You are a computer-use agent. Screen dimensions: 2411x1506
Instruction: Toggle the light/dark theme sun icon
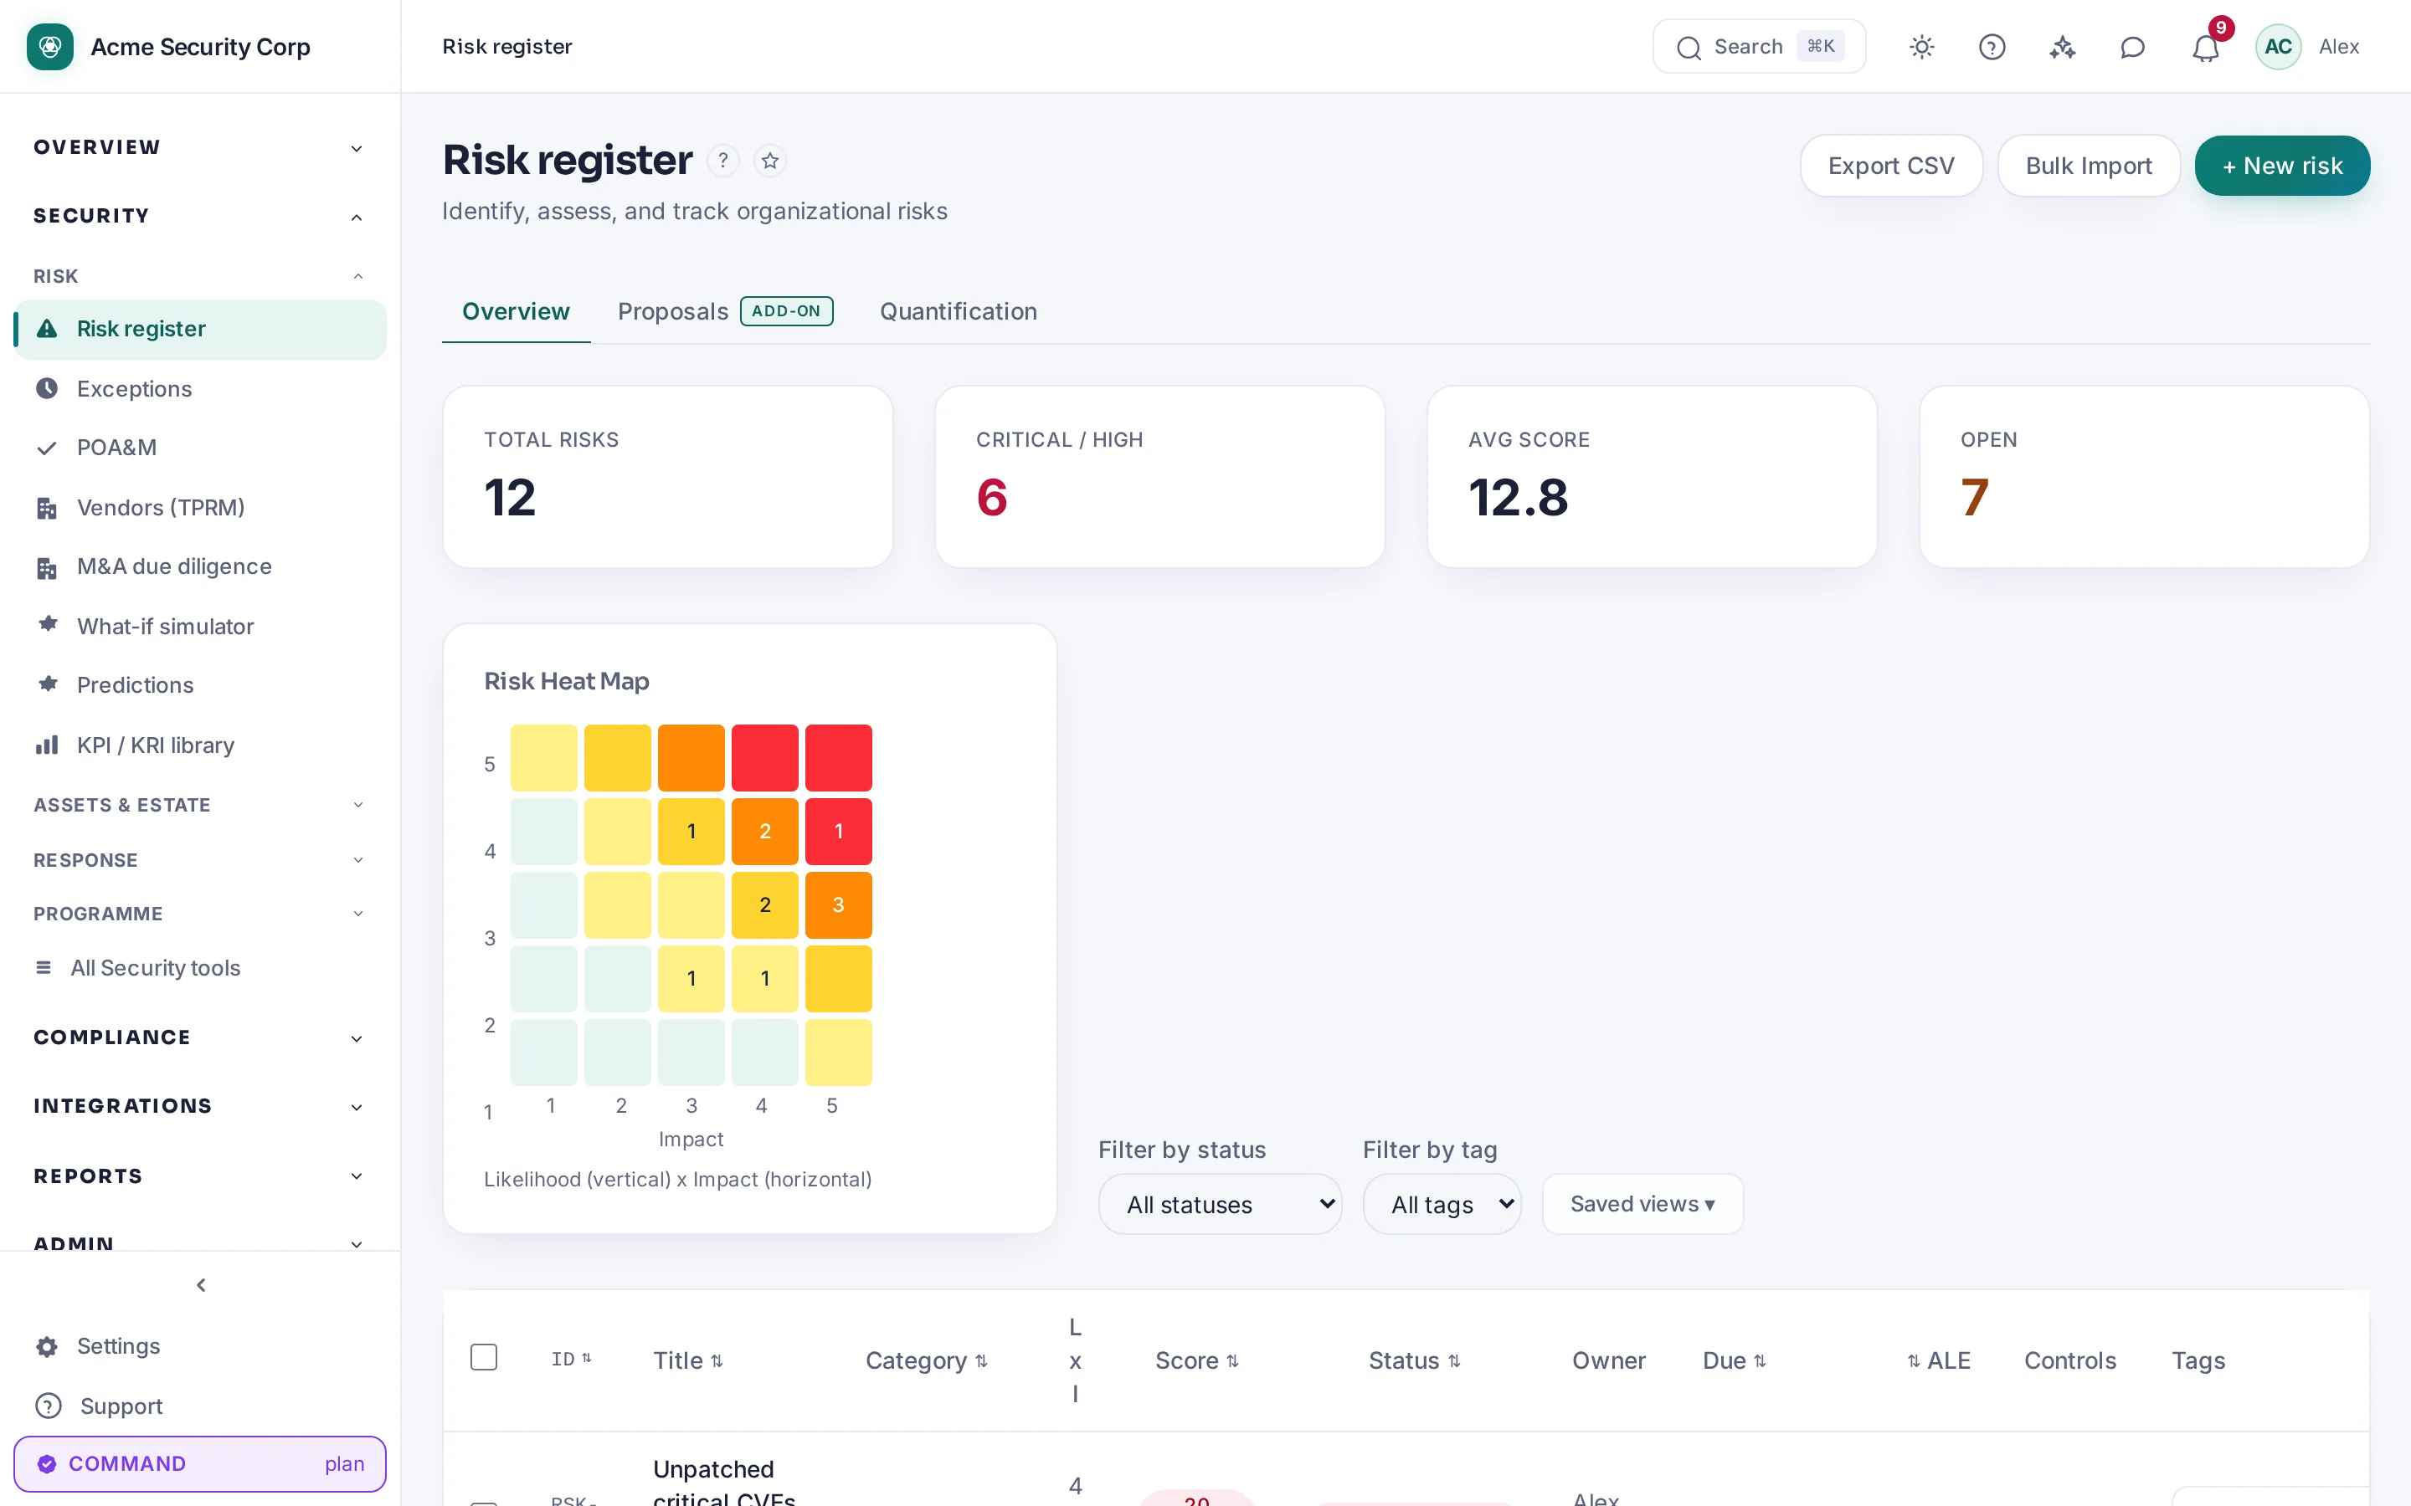[1920, 47]
